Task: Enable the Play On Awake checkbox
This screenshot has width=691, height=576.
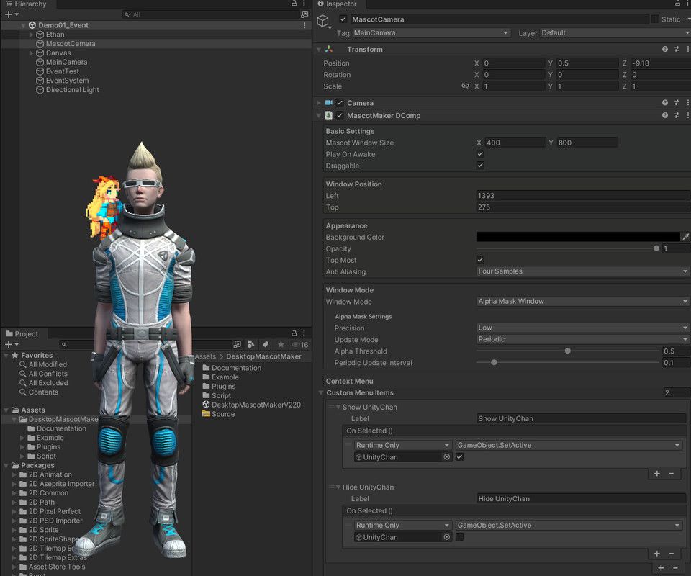Action: tap(479, 153)
